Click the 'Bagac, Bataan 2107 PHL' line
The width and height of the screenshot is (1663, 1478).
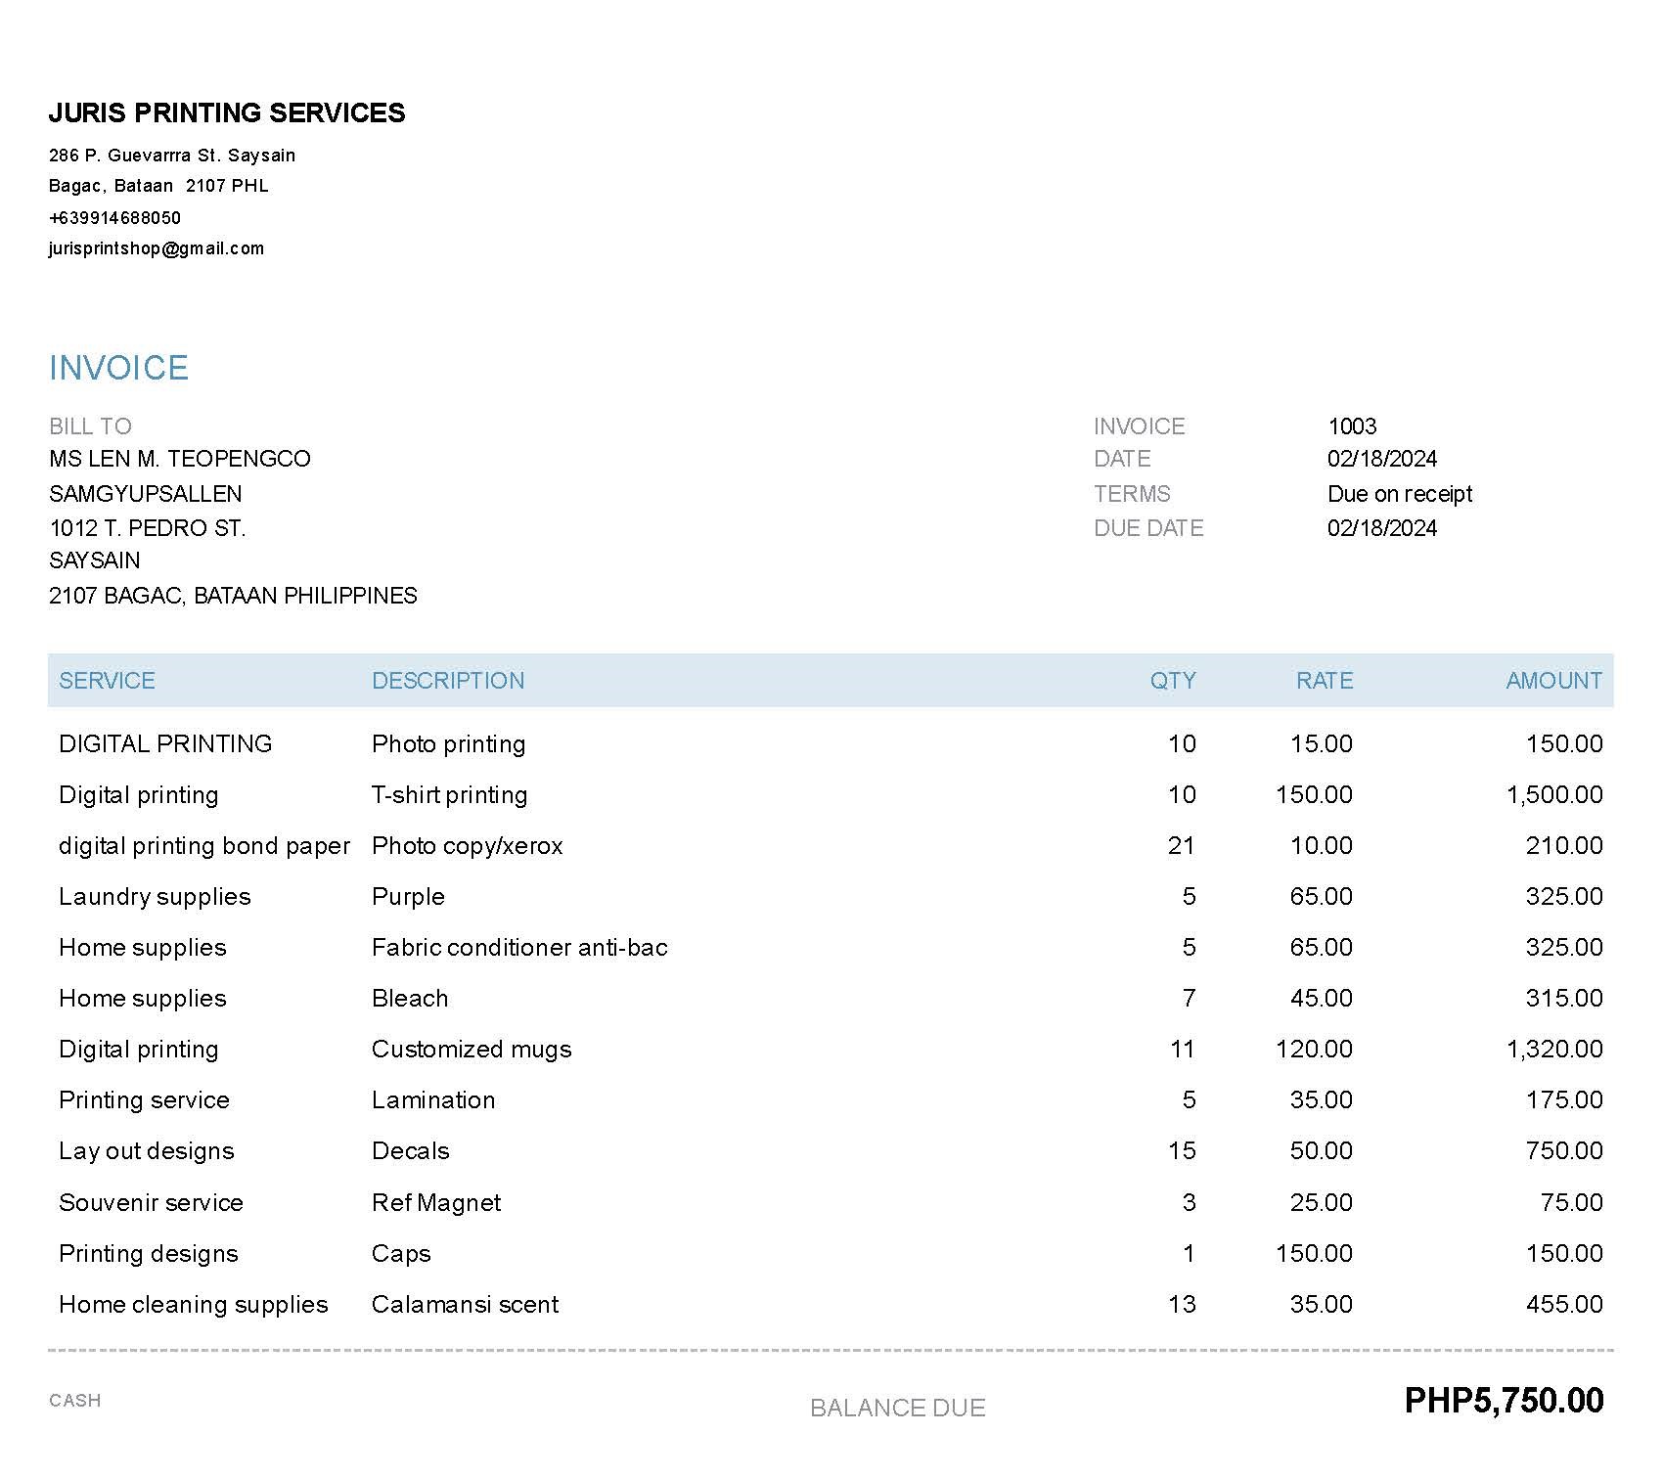(158, 186)
